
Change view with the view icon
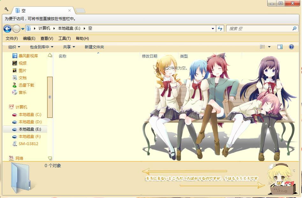click(262, 47)
